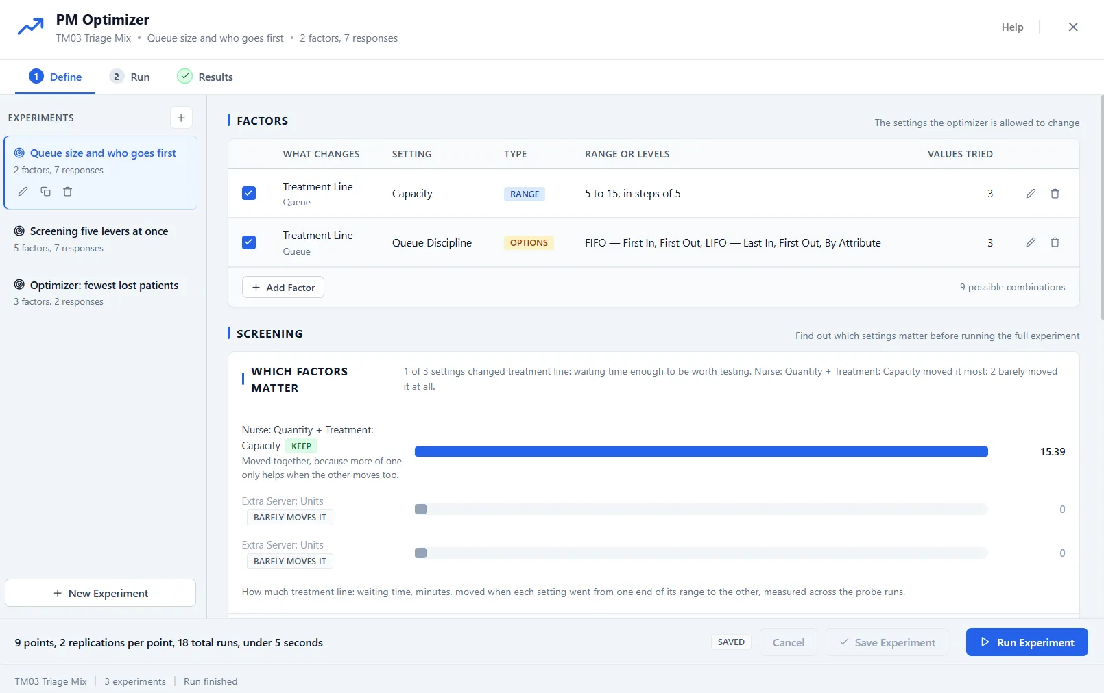1104x693 pixels.
Task: Click the KEEP badge
Action: click(x=301, y=446)
